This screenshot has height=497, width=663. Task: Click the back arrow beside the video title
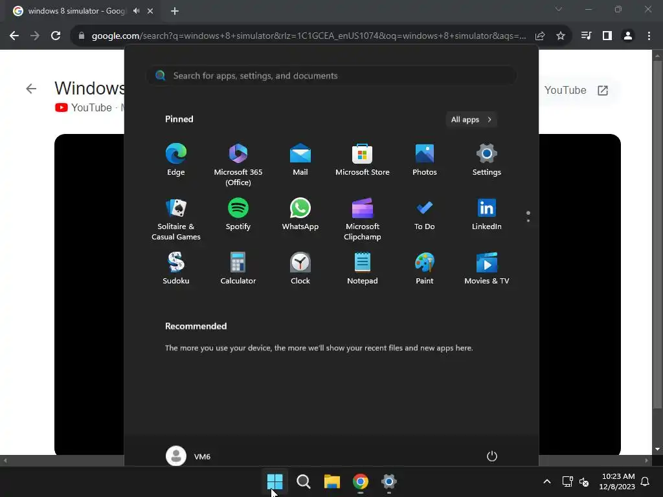click(x=31, y=89)
